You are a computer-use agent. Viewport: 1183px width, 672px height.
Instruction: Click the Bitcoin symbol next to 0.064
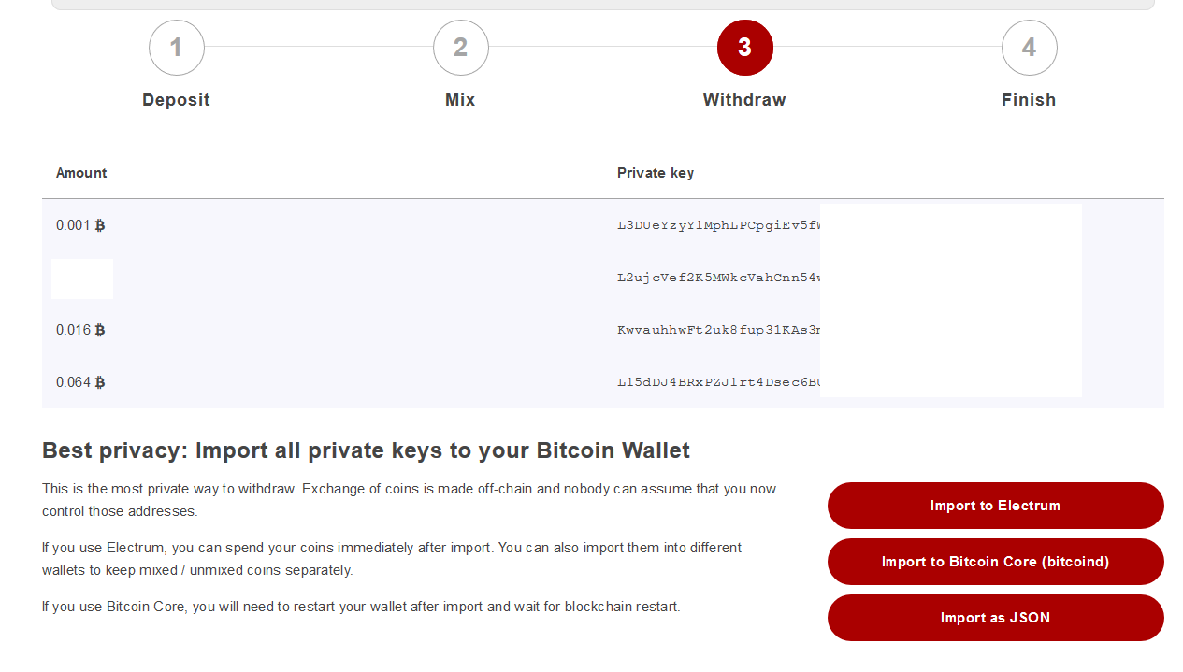[100, 382]
